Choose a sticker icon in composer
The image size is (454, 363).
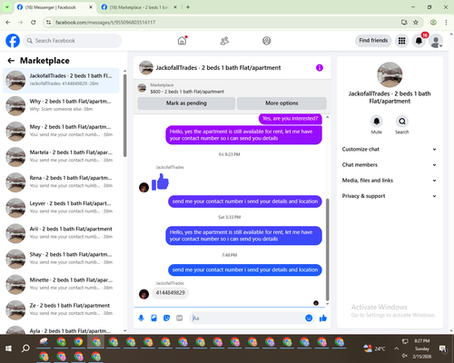167,318
